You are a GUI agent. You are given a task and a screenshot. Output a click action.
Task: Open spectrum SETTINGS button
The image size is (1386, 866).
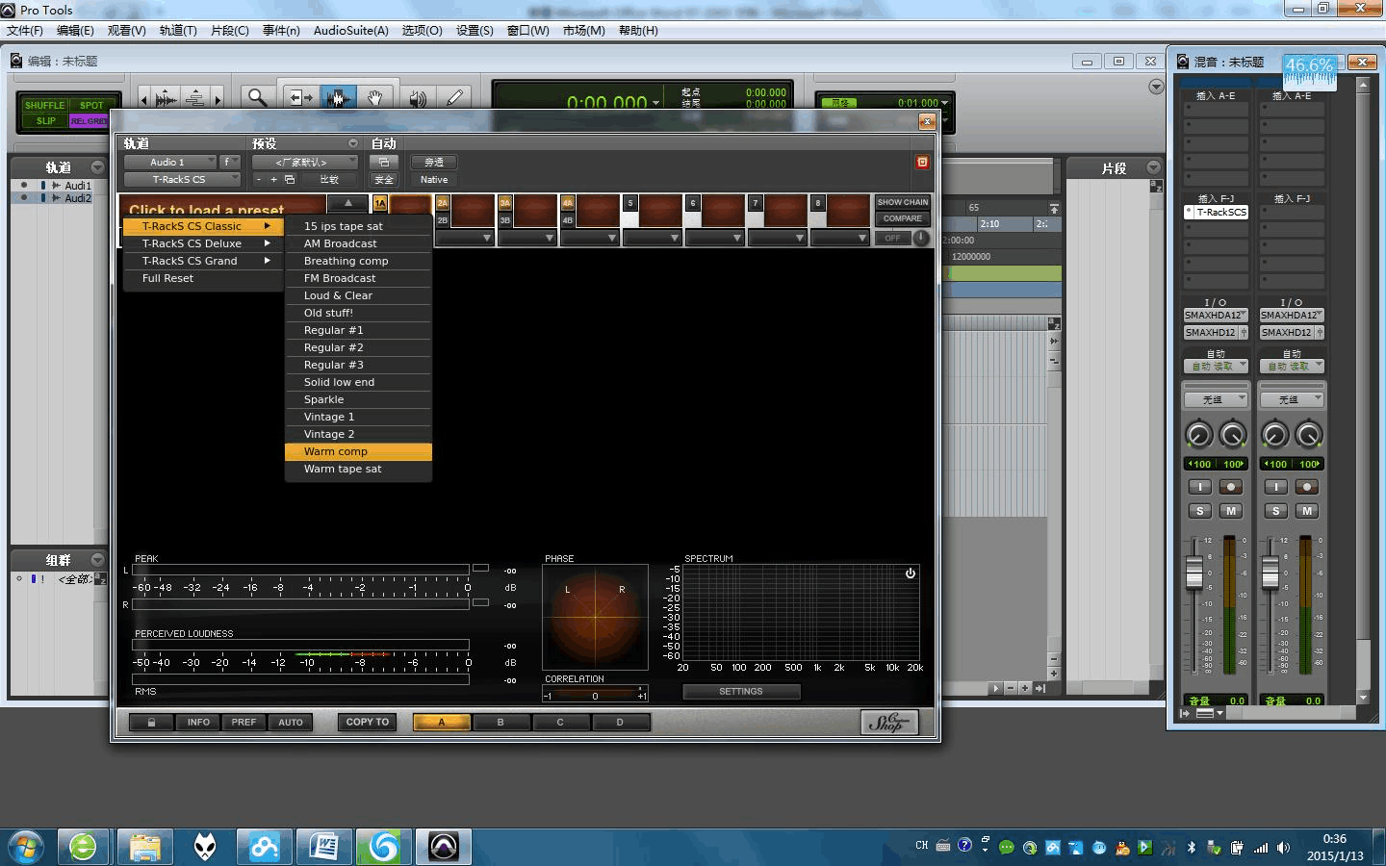pos(741,692)
